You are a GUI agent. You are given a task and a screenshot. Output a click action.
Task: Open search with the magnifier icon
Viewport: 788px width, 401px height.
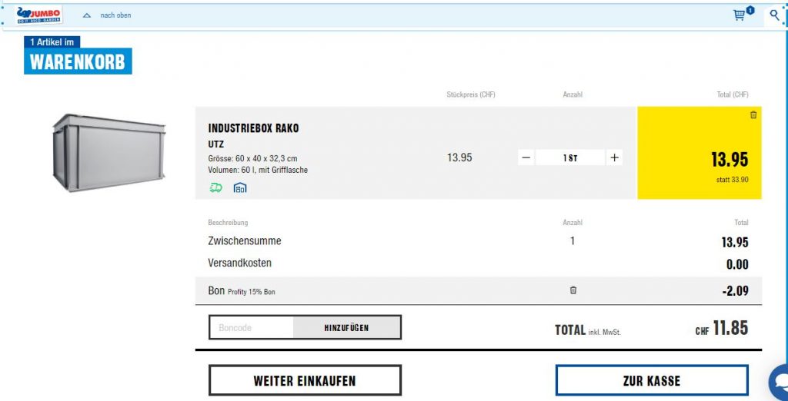tap(774, 15)
